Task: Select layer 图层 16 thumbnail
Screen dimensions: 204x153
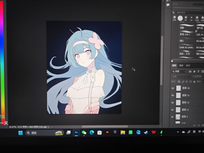Action: click(x=178, y=88)
